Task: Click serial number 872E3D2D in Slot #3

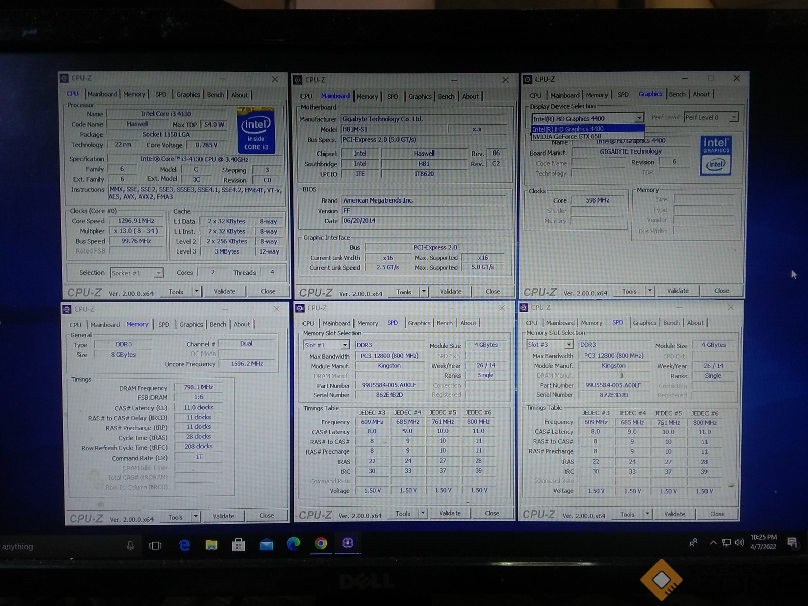Action: [614, 395]
